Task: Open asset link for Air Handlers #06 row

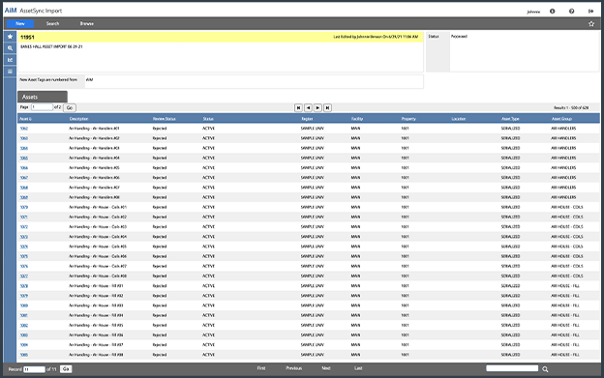Action: pyautogui.click(x=24, y=178)
